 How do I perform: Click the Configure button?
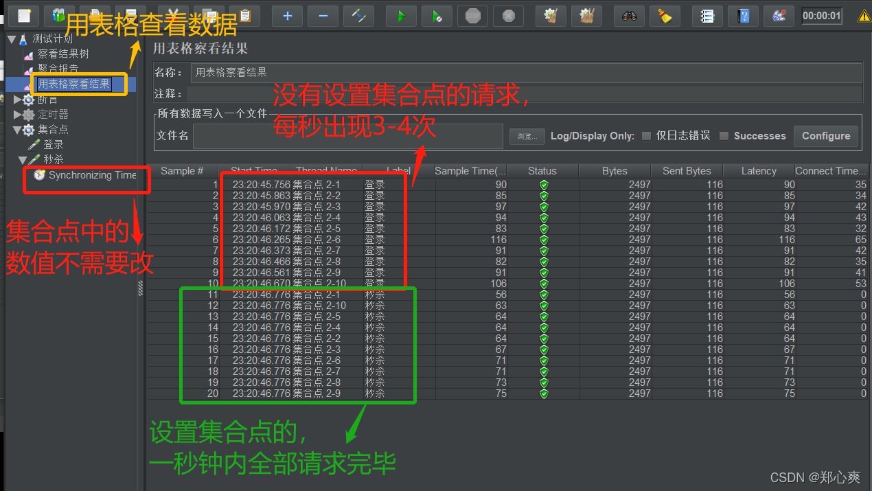click(x=826, y=136)
